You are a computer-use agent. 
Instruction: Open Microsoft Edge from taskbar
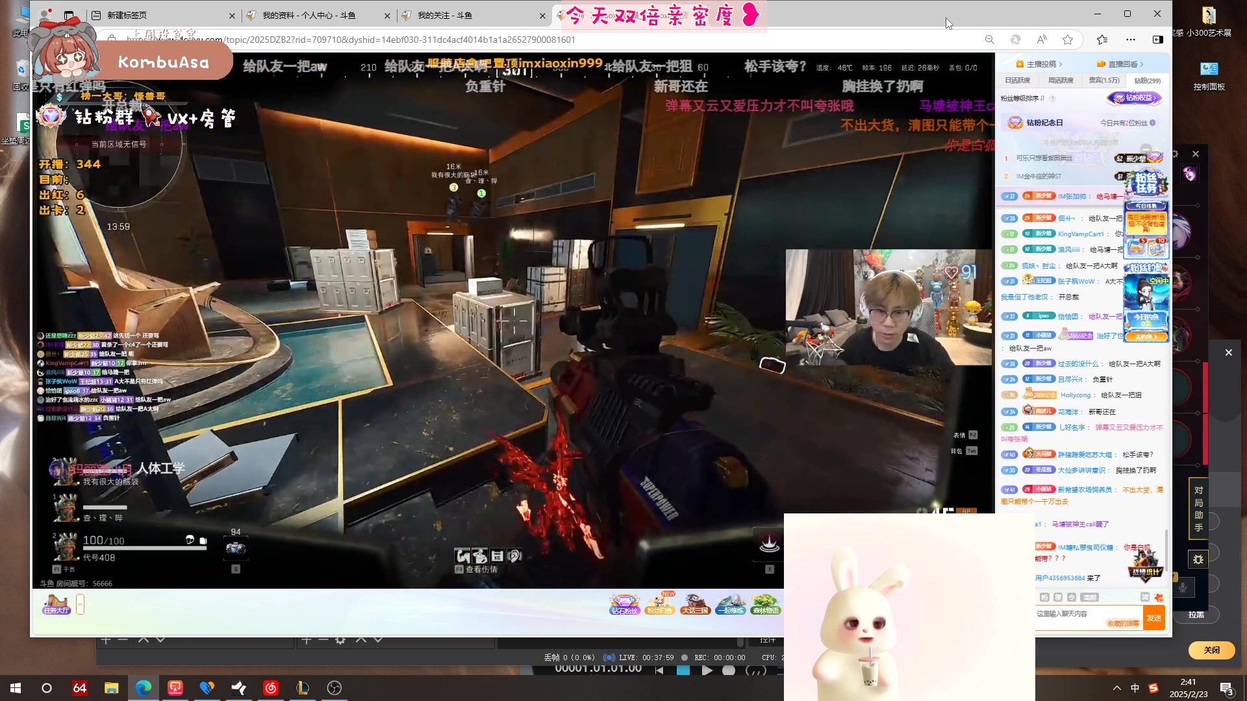[x=144, y=688]
